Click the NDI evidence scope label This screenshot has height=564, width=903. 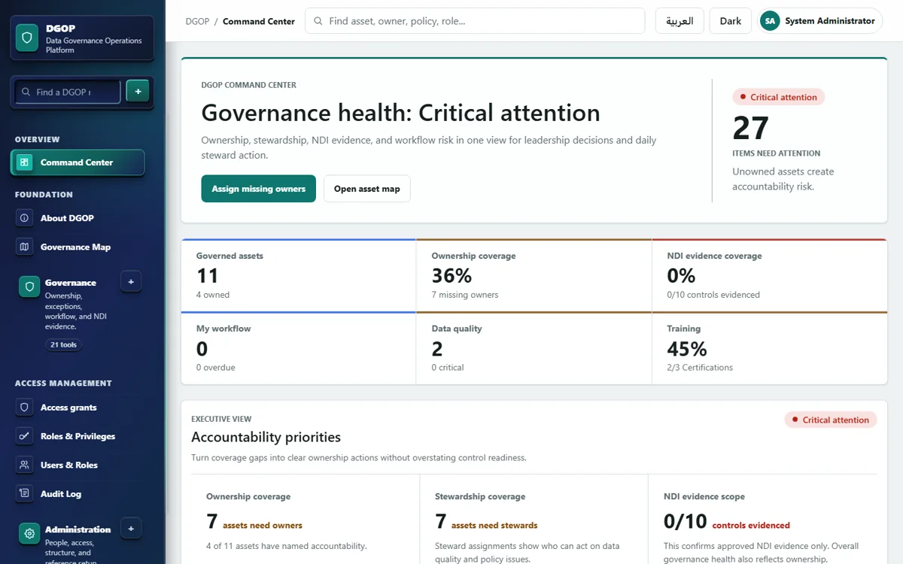point(704,496)
